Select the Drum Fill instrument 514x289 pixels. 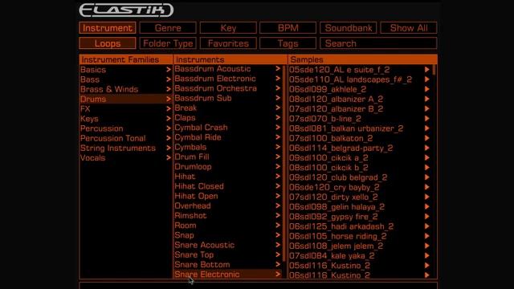227,157
